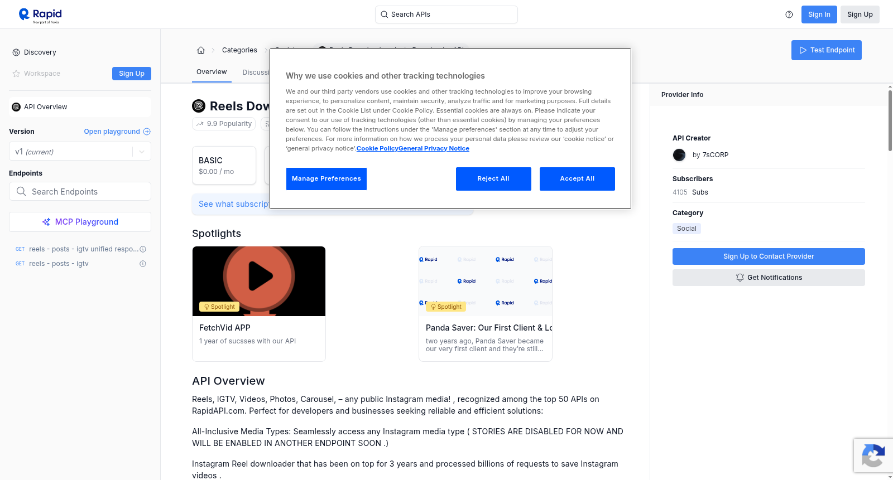This screenshot has height=480, width=893.
Task: Click the Test Endpoint button
Action: pos(827,50)
